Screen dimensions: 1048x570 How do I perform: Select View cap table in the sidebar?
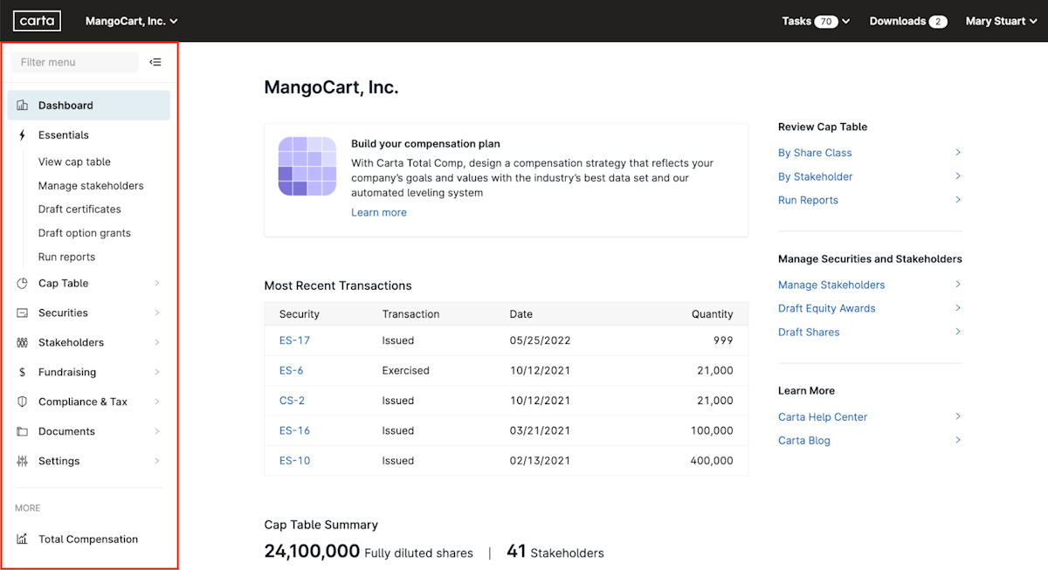click(x=74, y=161)
